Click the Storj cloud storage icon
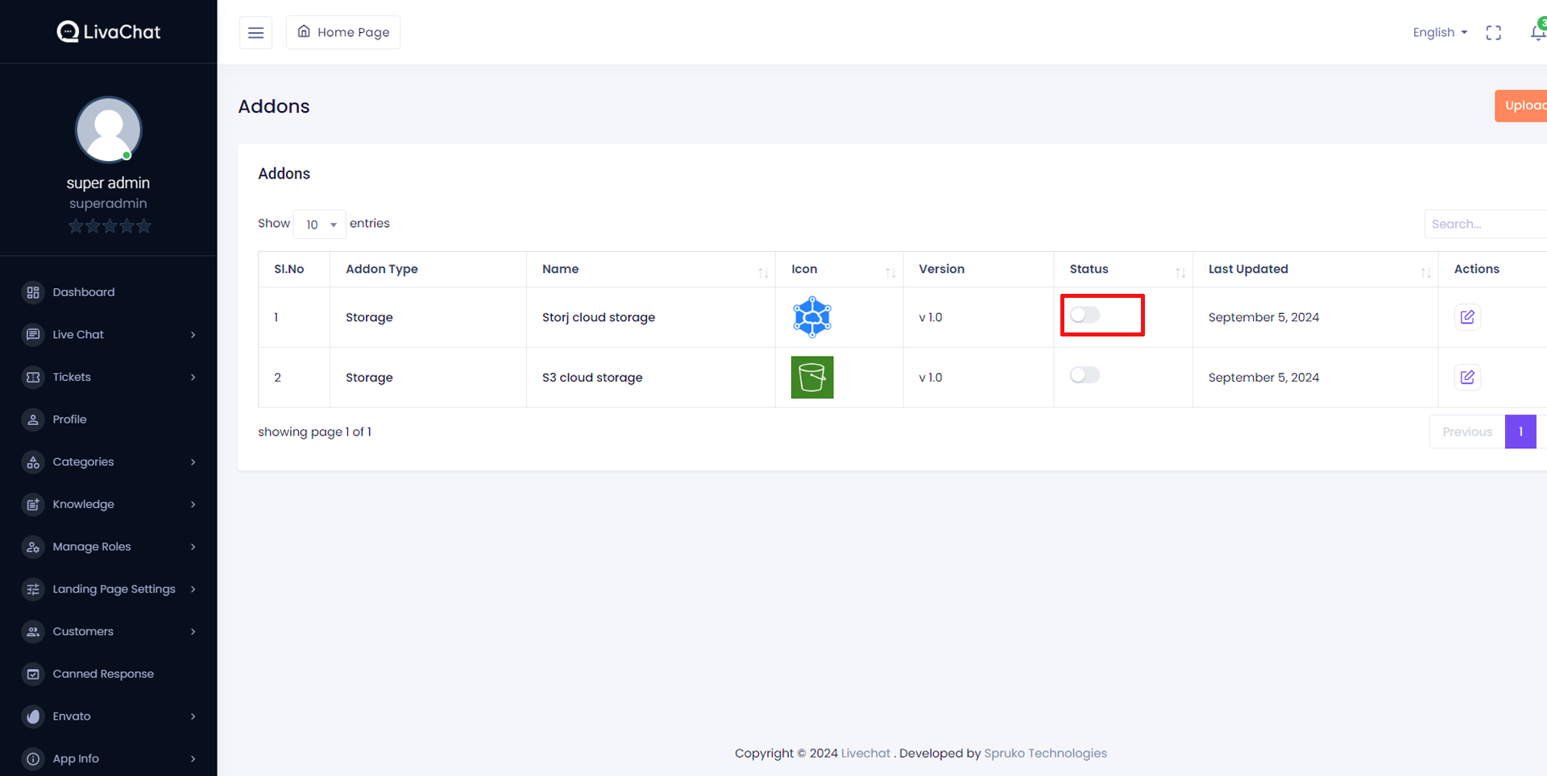This screenshot has width=1547, height=776. pos(811,317)
